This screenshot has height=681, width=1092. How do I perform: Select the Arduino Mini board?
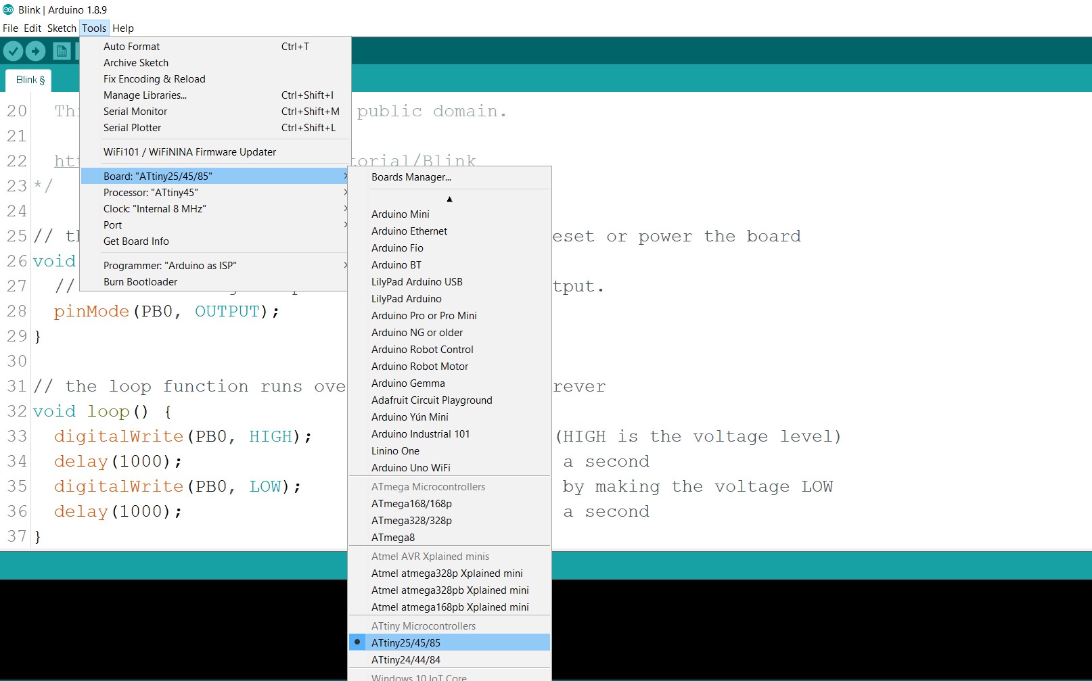(x=449, y=214)
